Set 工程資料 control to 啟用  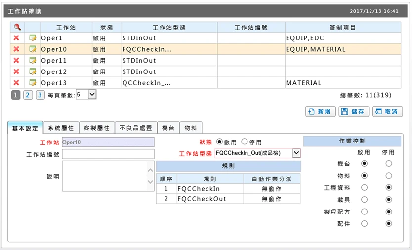[x=364, y=187]
